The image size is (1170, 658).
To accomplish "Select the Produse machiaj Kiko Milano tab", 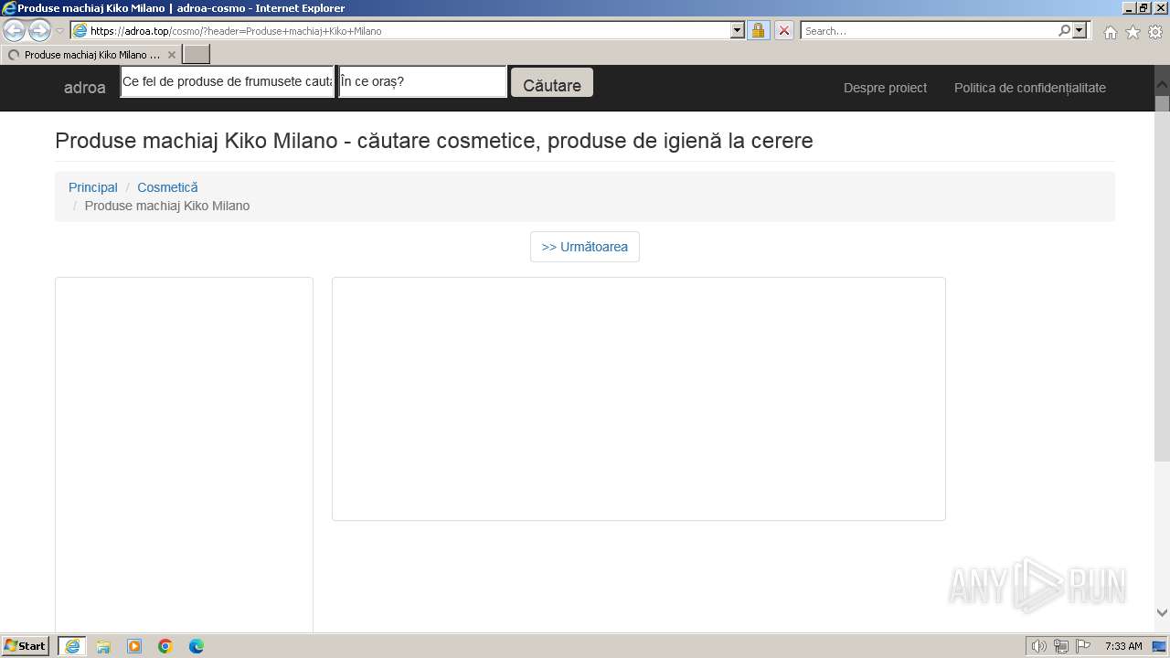I will tap(91, 55).
